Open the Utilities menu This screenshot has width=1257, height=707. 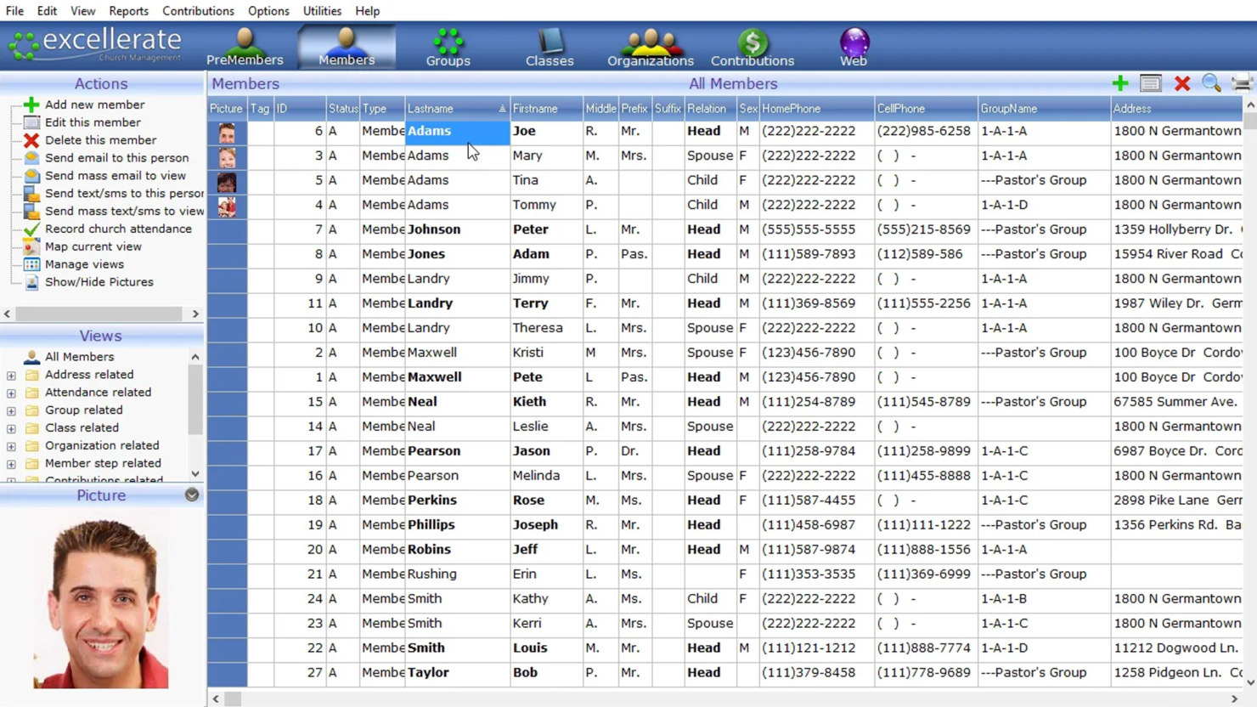pos(321,11)
